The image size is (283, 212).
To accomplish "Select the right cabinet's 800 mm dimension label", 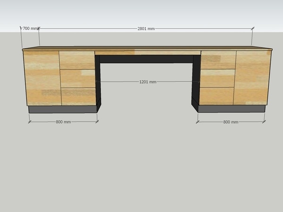I will 231,122.
